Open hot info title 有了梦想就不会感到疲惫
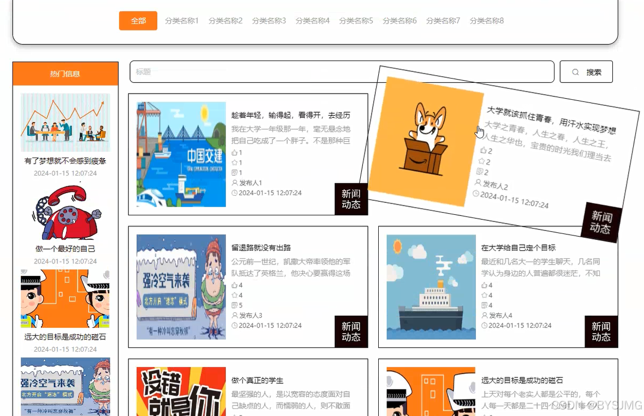This screenshot has width=644, height=416. pos(65,161)
